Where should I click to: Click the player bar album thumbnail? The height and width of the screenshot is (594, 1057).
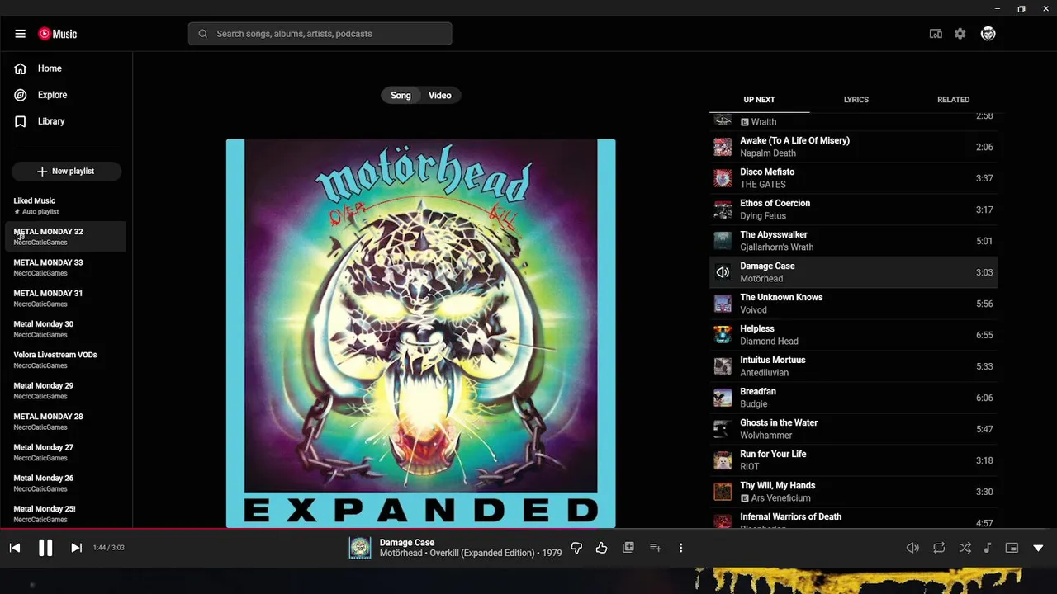click(360, 548)
